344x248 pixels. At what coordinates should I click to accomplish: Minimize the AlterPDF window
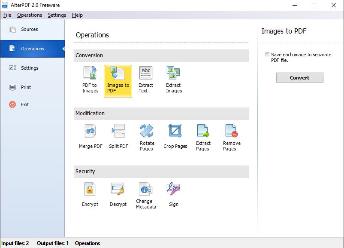click(x=295, y=5)
